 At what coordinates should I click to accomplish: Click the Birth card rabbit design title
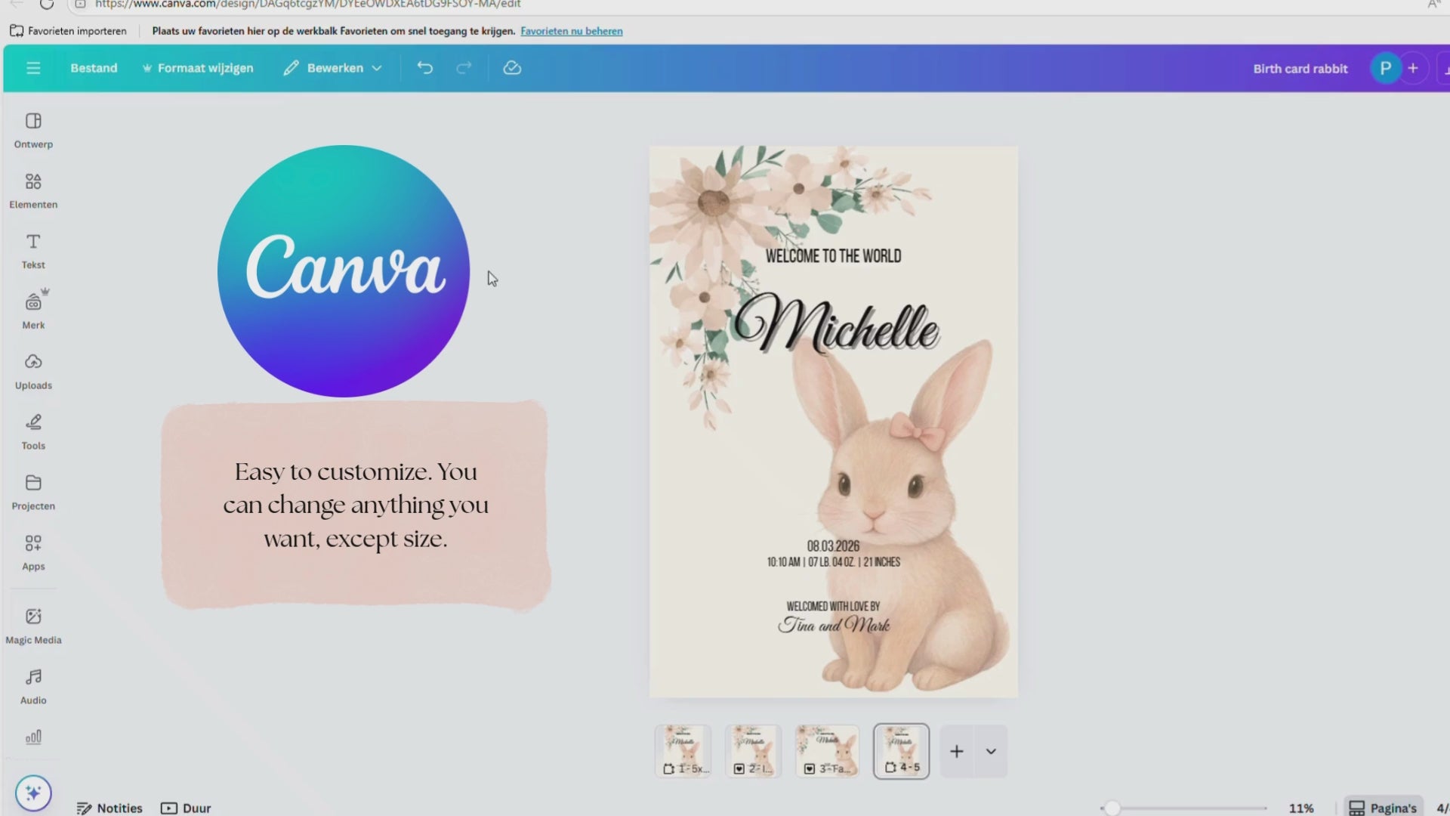1300,69
